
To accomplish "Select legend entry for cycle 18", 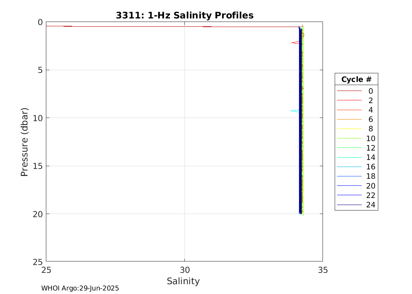I will coord(356,176).
